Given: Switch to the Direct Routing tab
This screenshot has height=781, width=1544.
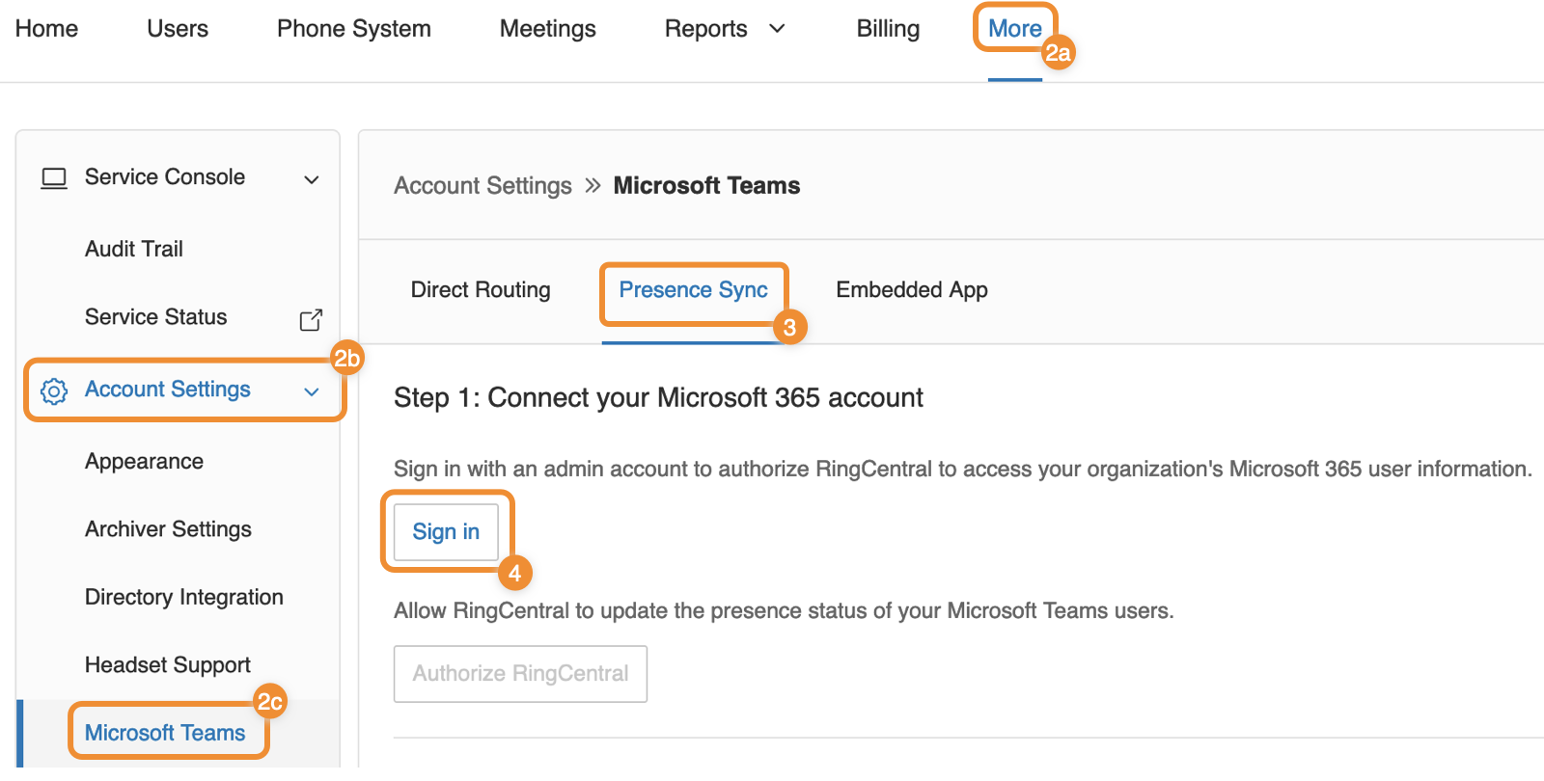Looking at the screenshot, I should coord(481,290).
